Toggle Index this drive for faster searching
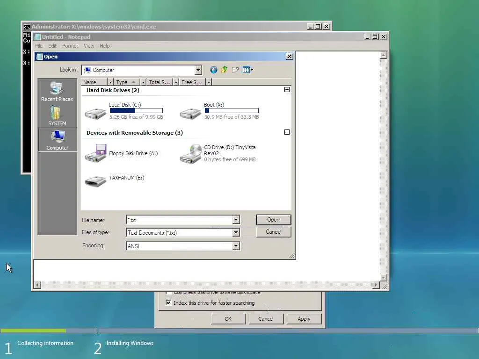 click(x=168, y=302)
